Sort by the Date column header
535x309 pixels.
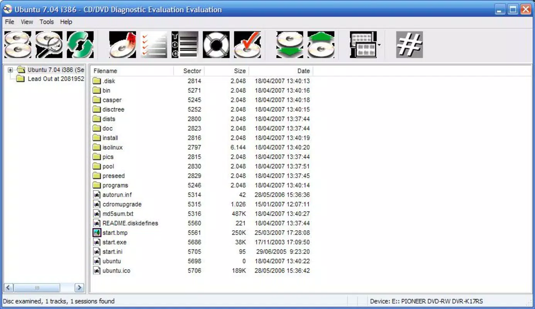tap(281, 71)
